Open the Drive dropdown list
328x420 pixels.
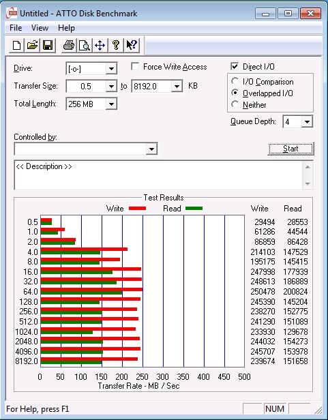(x=111, y=69)
